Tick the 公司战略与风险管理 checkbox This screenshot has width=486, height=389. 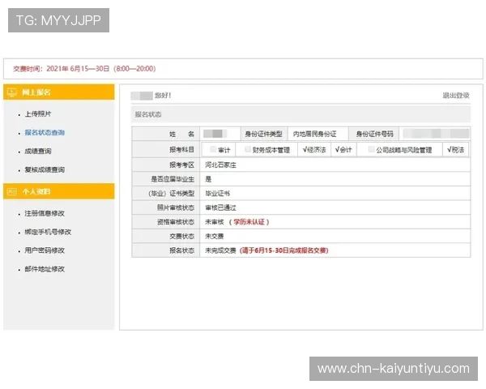coord(371,149)
